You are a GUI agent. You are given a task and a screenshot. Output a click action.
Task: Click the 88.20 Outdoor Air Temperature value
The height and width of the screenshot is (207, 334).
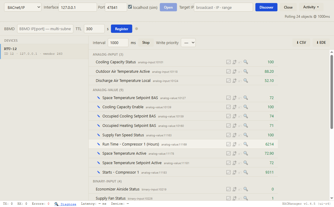[x=269, y=72]
